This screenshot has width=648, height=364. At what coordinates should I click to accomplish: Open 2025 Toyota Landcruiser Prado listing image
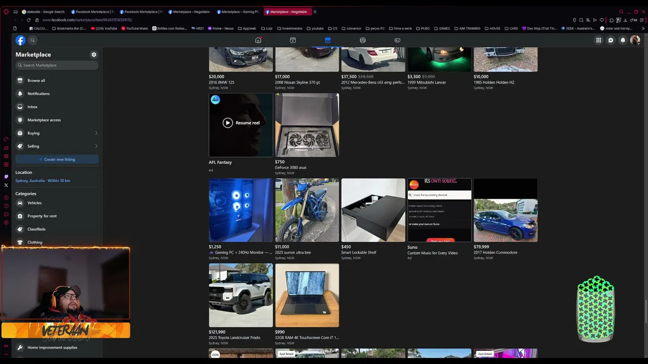(241, 295)
